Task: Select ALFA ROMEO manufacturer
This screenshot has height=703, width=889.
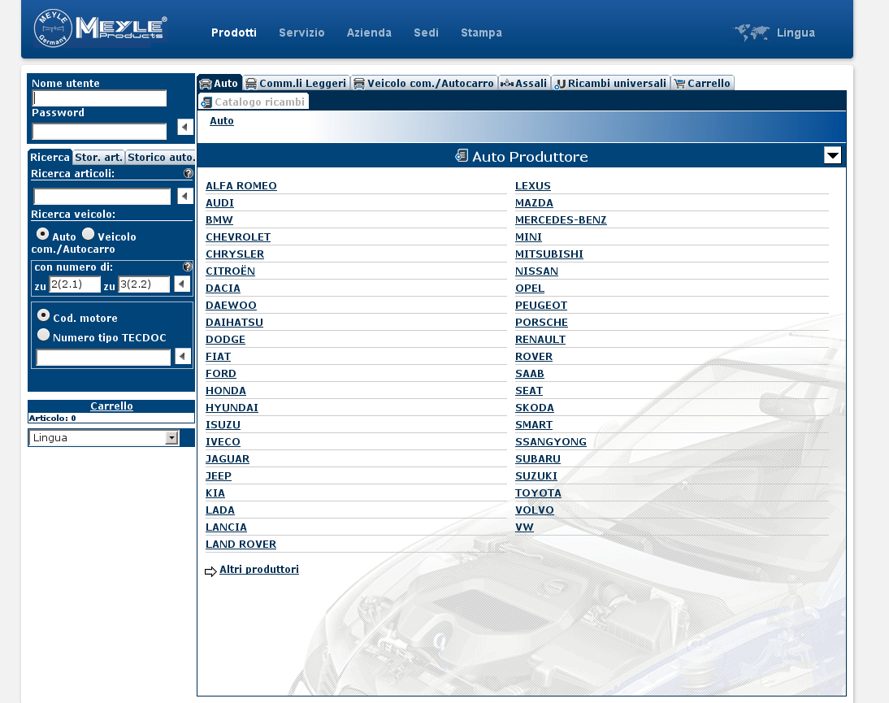Action: tap(241, 186)
